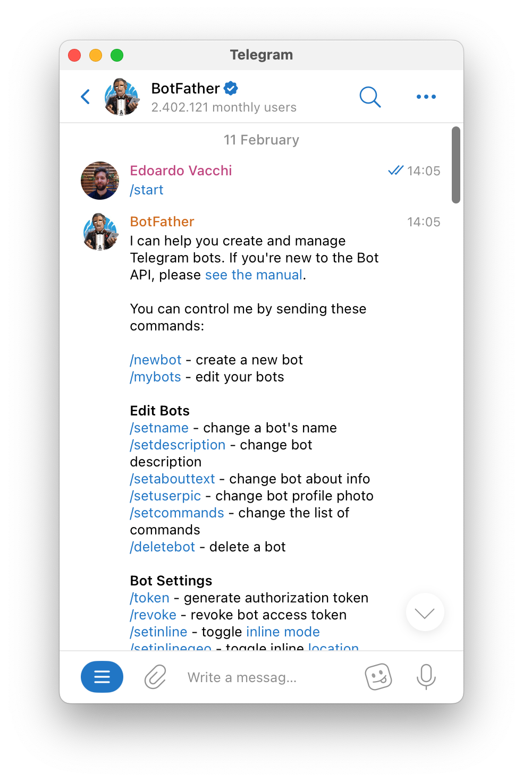
Task: Click the chat's vertical scrollbar thumb
Action: click(x=455, y=165)
